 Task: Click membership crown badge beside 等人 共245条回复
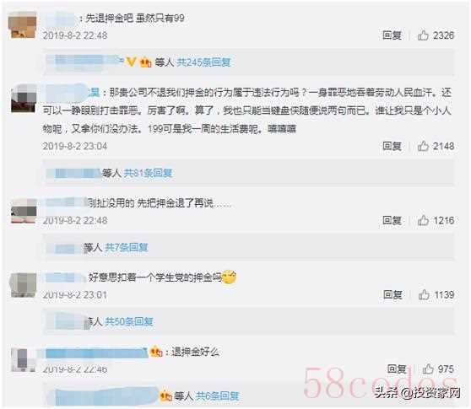pyautogui.click(x=146, y=62)
